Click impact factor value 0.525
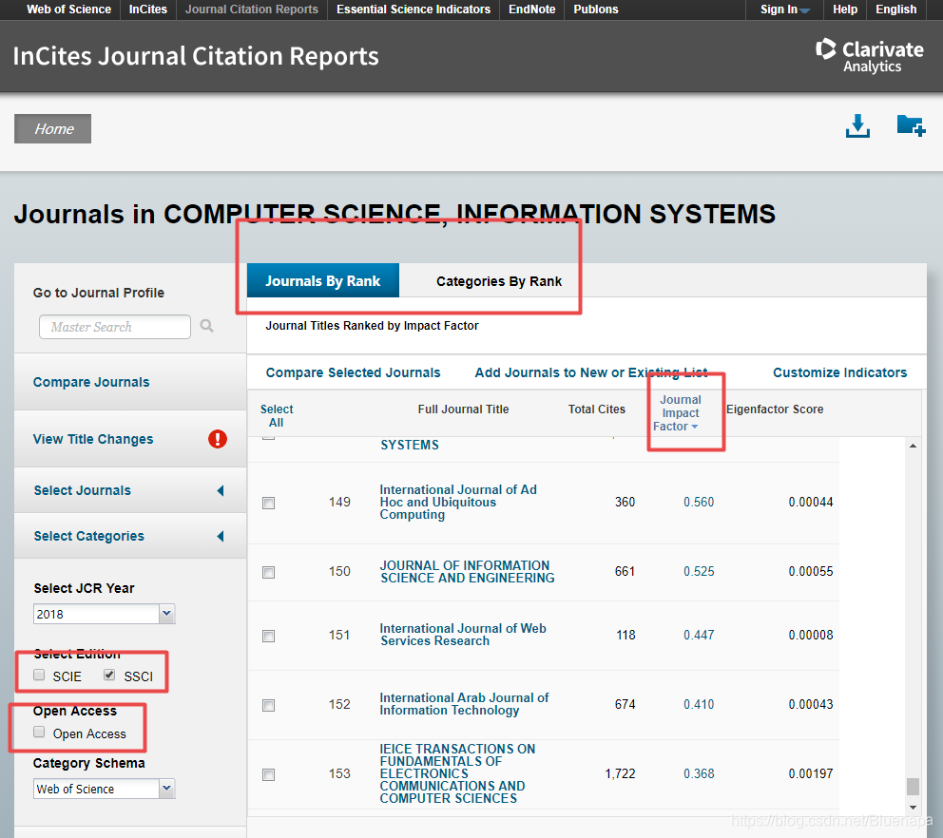This screenshot has width=943, height=838. [x=699, y=571]
